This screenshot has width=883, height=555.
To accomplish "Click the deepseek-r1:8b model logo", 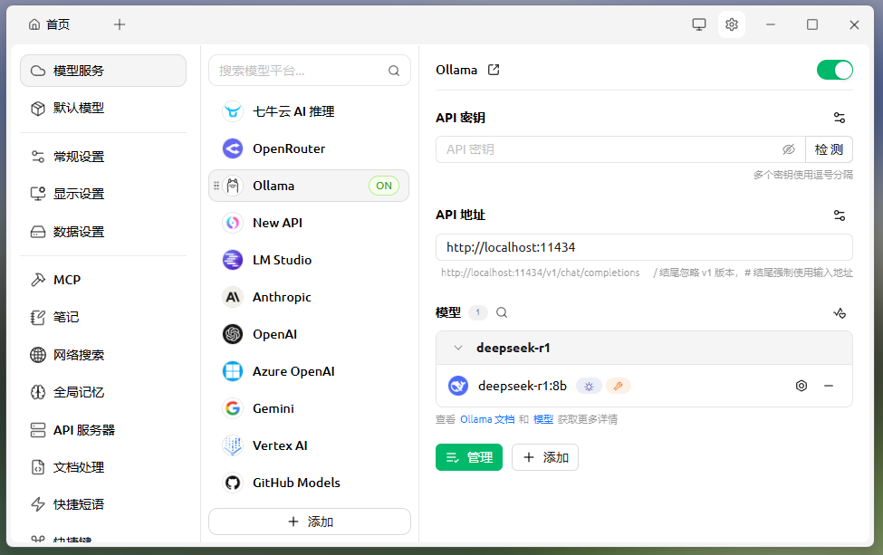I will 458,386.
